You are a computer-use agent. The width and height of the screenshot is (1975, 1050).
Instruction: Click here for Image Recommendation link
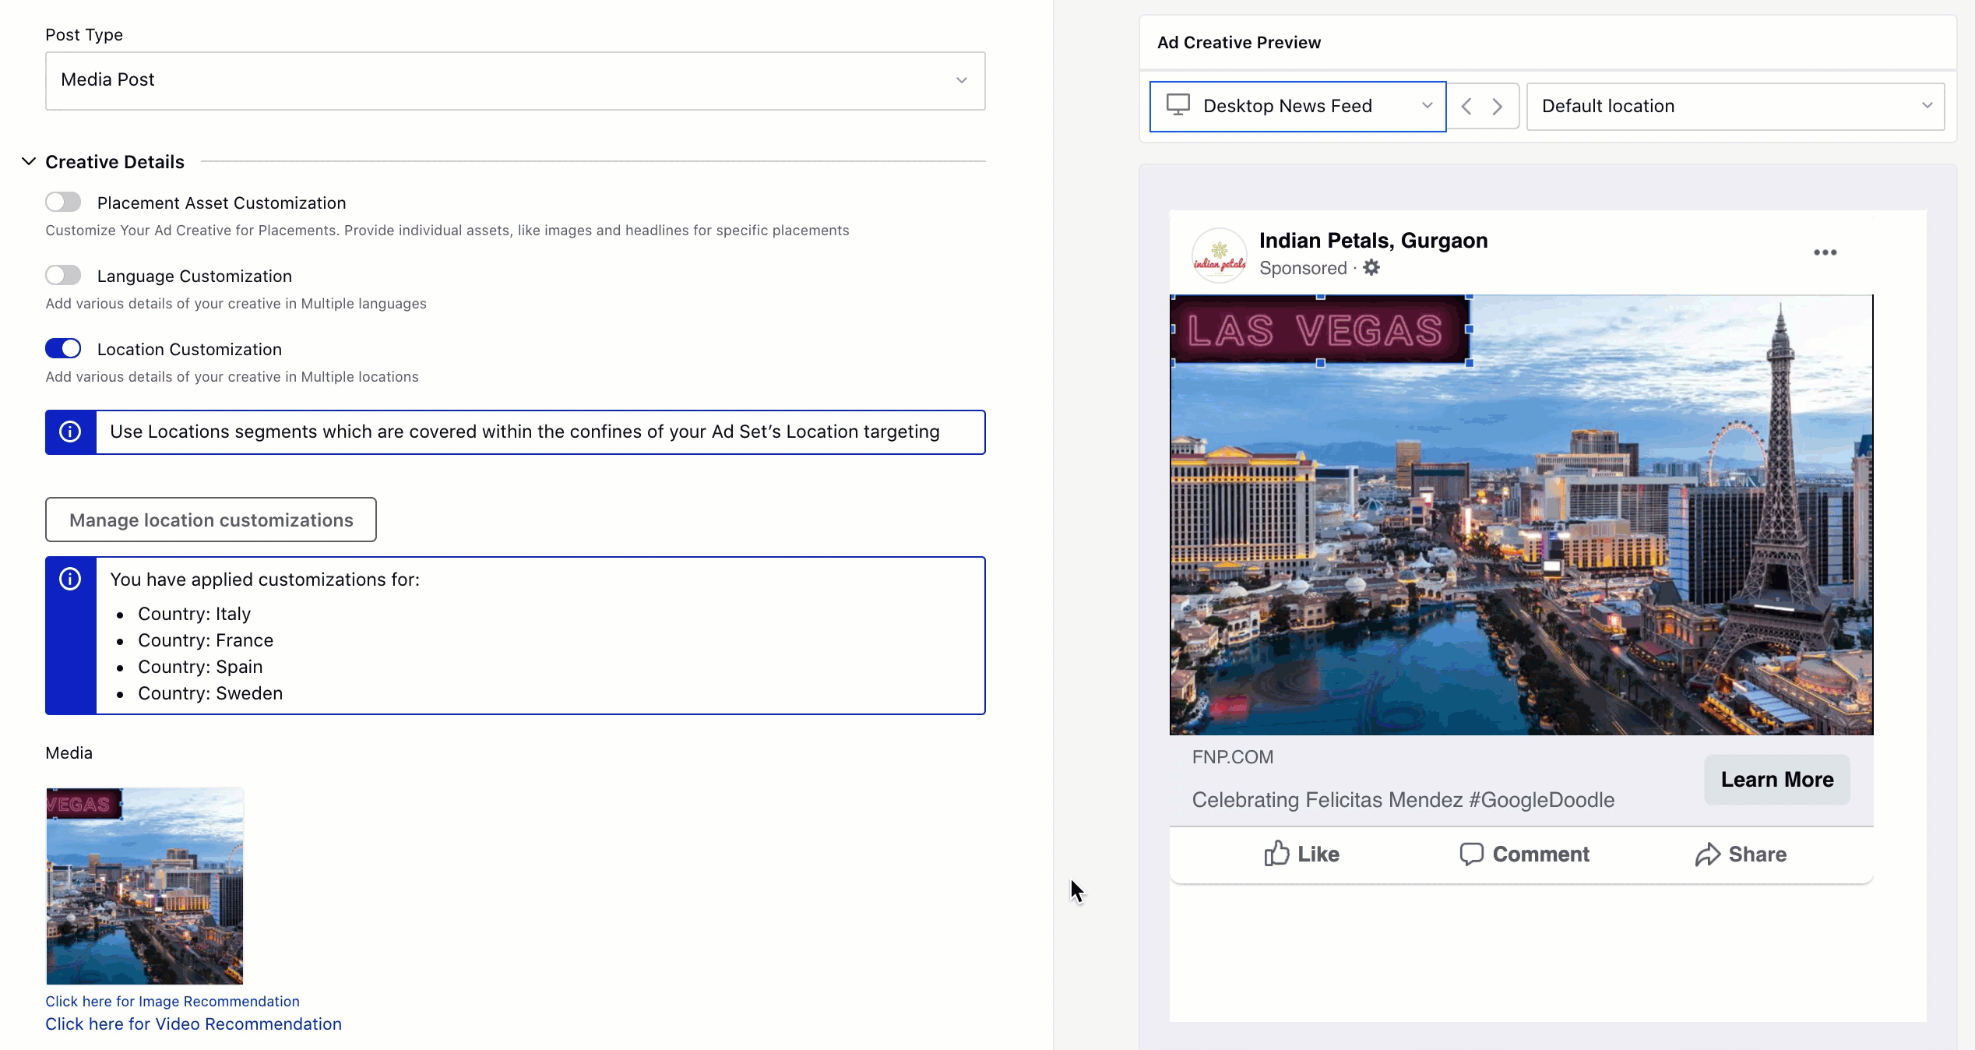(x=171, y=1000)
